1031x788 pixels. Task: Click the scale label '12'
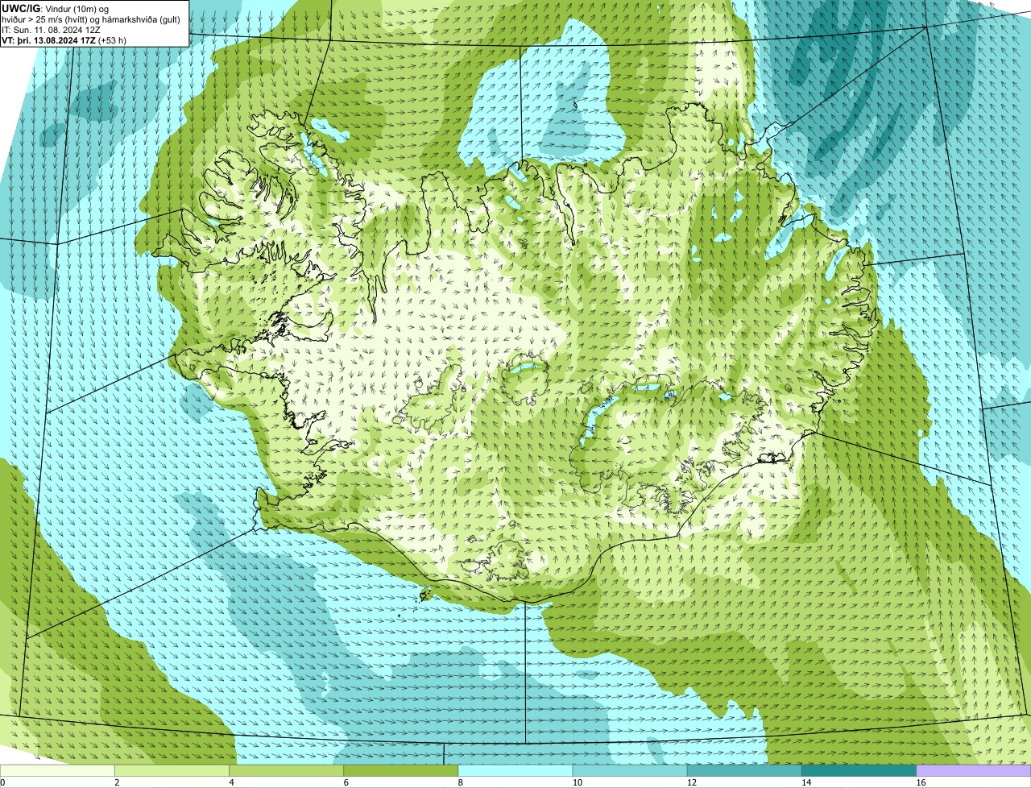click(x=691, y=782)
